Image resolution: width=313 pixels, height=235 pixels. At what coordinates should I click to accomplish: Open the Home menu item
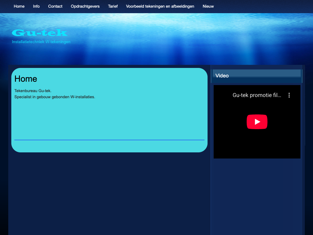19,6
